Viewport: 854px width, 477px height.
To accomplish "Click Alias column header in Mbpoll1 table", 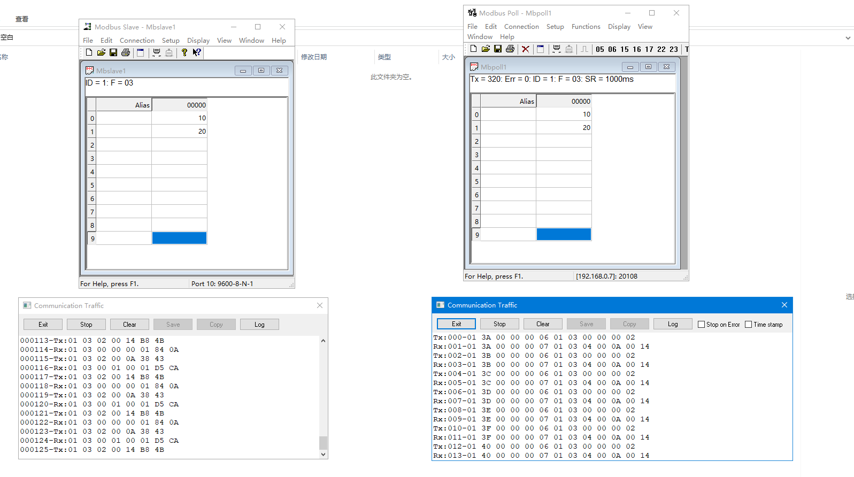I will pos(508,101).
